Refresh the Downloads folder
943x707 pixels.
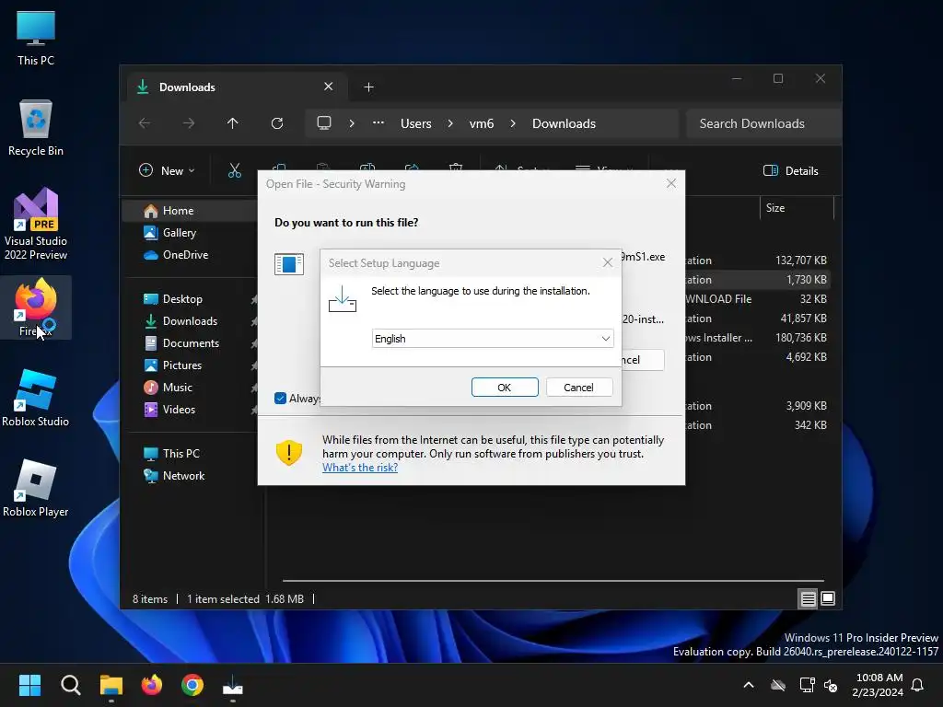pos(277,123)
